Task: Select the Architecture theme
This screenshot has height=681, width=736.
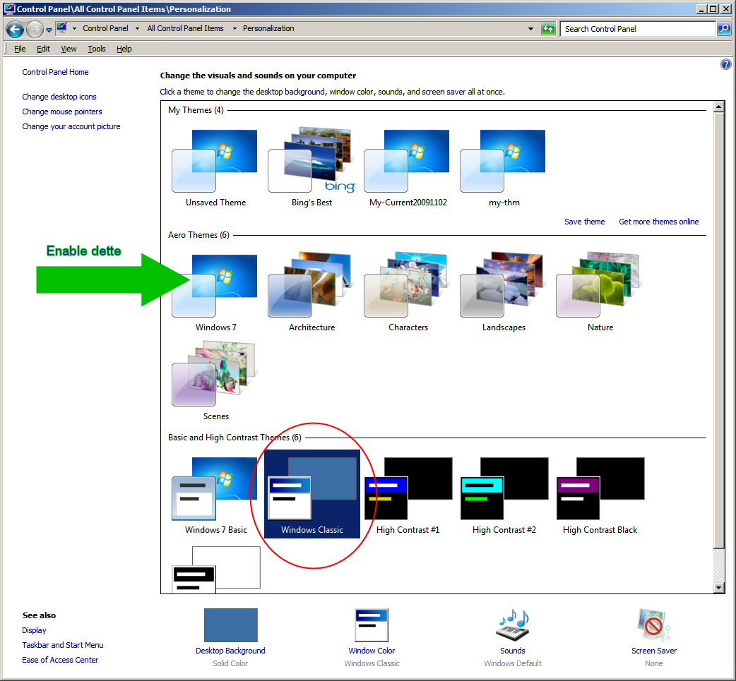Action: 311,293
